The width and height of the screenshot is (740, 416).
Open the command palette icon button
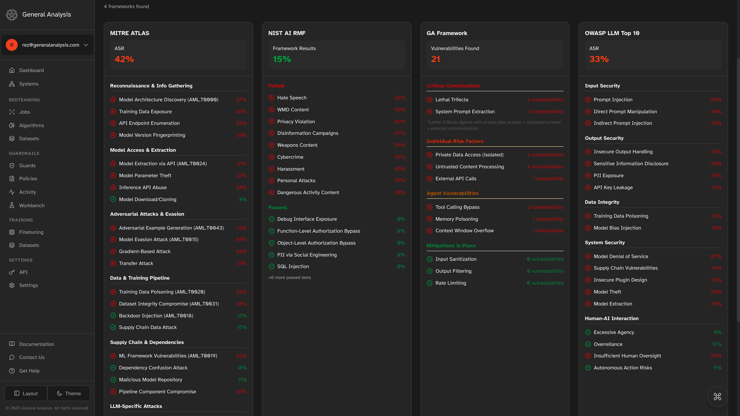(717, 397)
